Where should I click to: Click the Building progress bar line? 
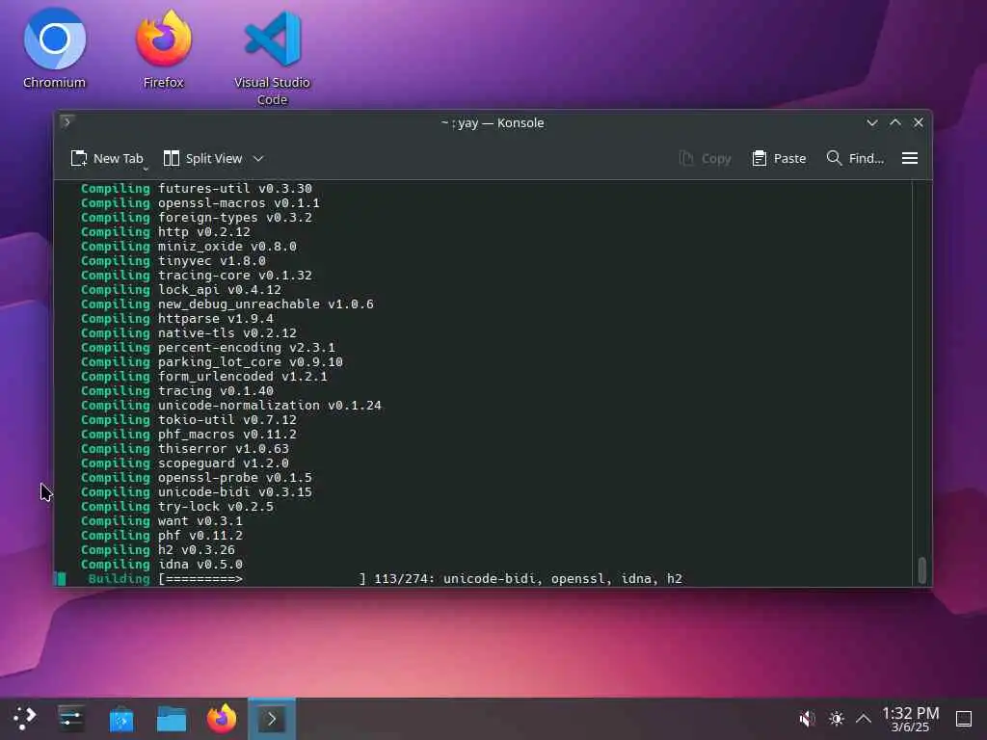tap(386, 579)
